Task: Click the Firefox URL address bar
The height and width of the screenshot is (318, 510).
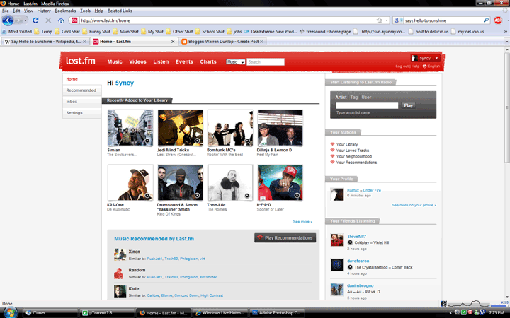Action: (227, 20)
